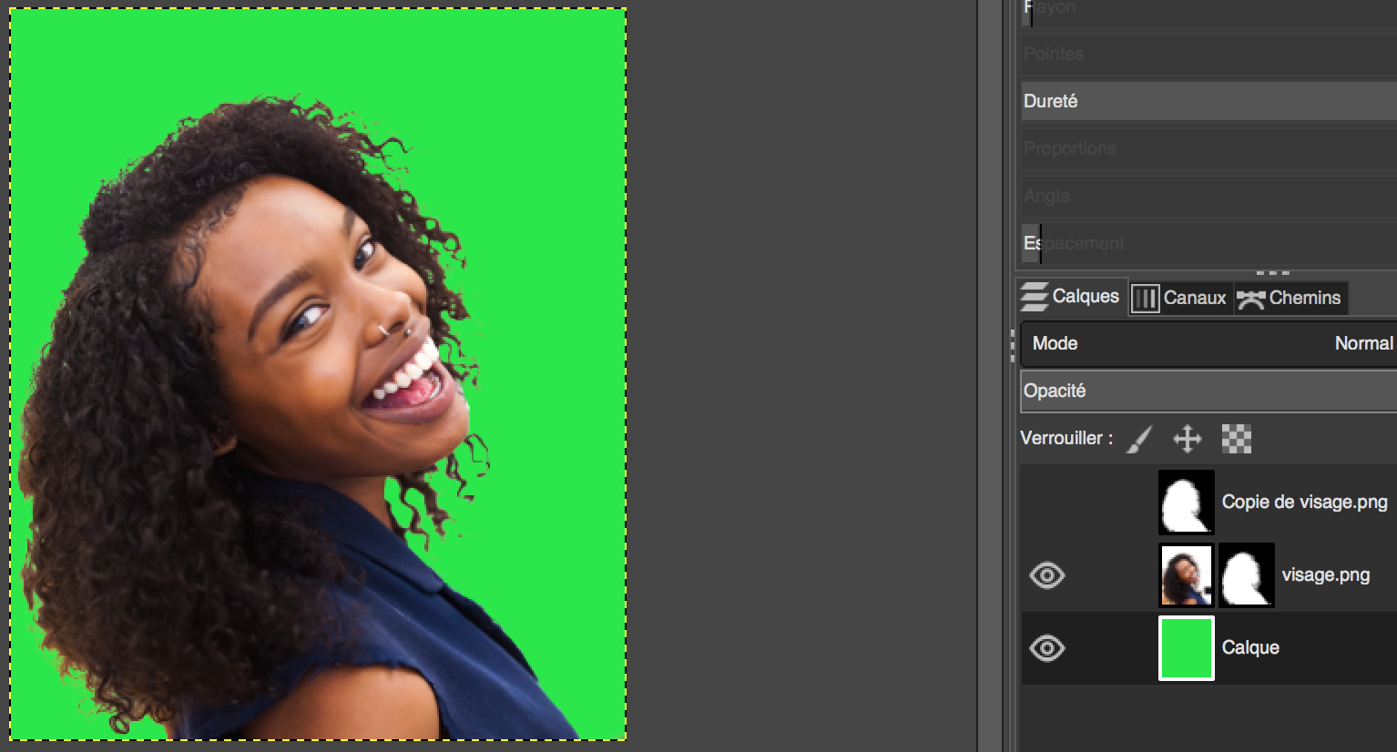Switch to the Calques tab
Viewport: 1397px width, 752px height.
(1071, 297)
